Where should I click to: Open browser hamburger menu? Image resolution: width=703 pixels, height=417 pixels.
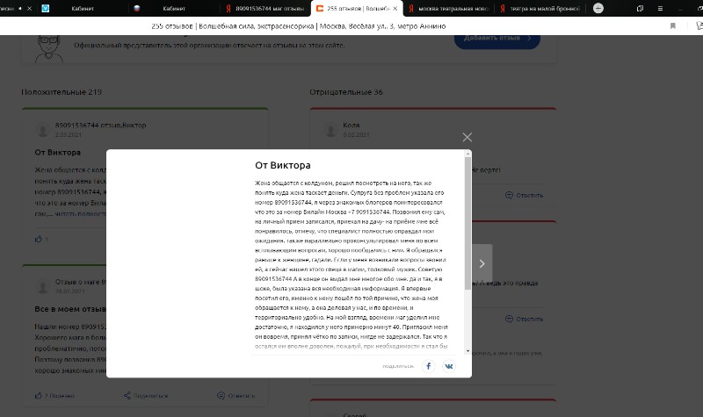(660, 9)
